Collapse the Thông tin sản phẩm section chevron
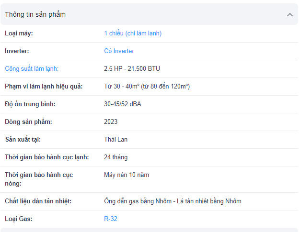 pyautogui.click(x=289, y=15)
